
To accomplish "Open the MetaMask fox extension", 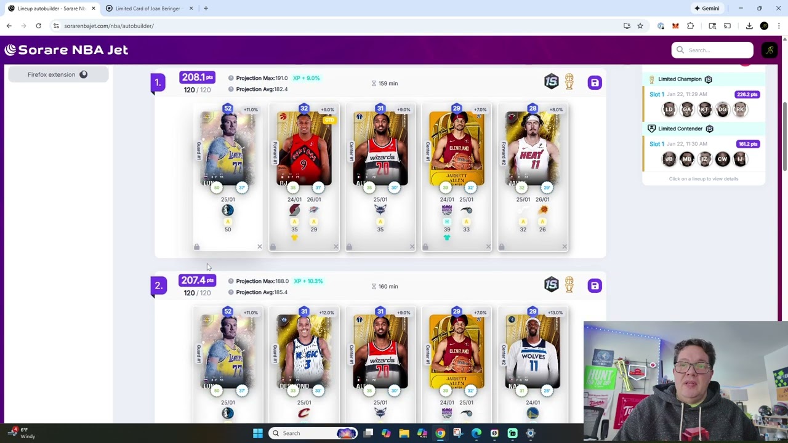I will [x=675, y=26].
